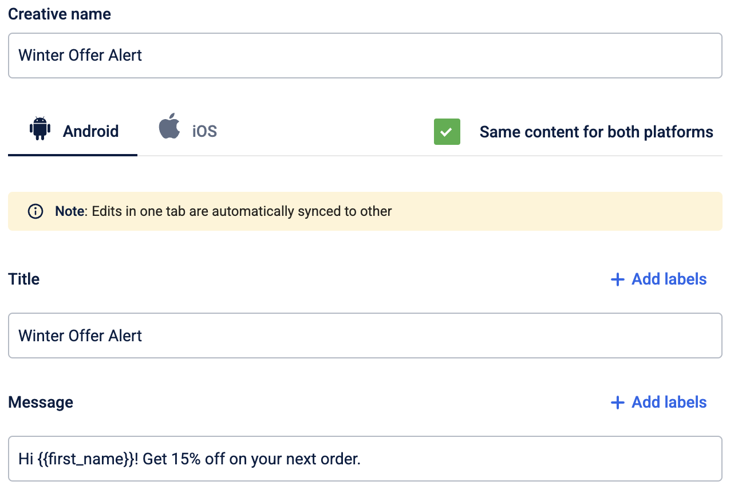The width and height of the screenshot is (750, 497).
Task: Click the 'Title' field label
Action: pyautogui.click(x=24, y=279)
